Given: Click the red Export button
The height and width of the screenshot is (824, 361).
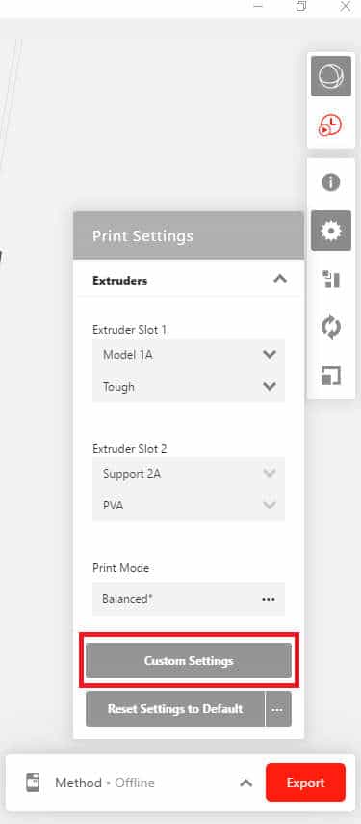Looking at the screenshot, I should click(305, 783).
